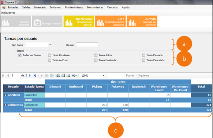Click the 201 Picking value for acifuentes
The height and width of the screenshot is (138, 213).
tap(97, 105)
